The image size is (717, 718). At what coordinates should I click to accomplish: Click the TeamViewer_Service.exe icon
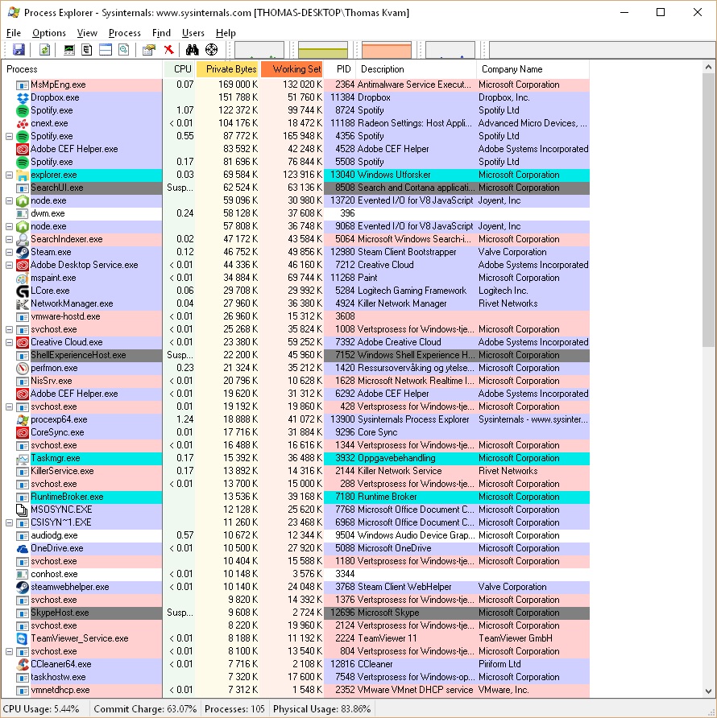click(23, 638)
